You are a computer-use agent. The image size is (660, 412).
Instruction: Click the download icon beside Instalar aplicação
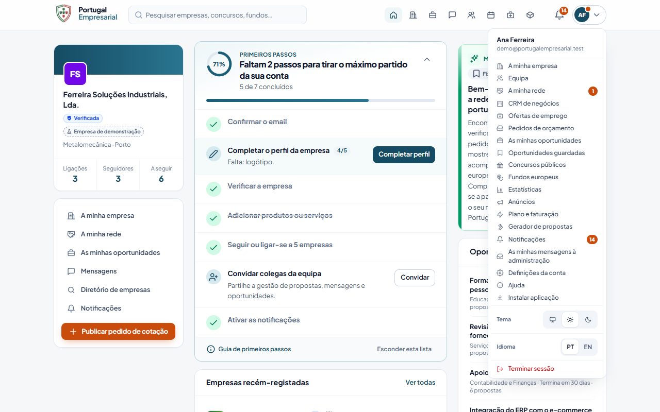(x=500, y=298)
